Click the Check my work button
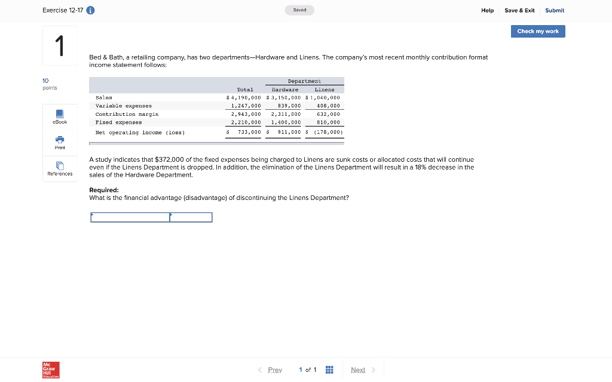Image resolution: width=612 pixels, height=382 pixels. pos(537,31)
